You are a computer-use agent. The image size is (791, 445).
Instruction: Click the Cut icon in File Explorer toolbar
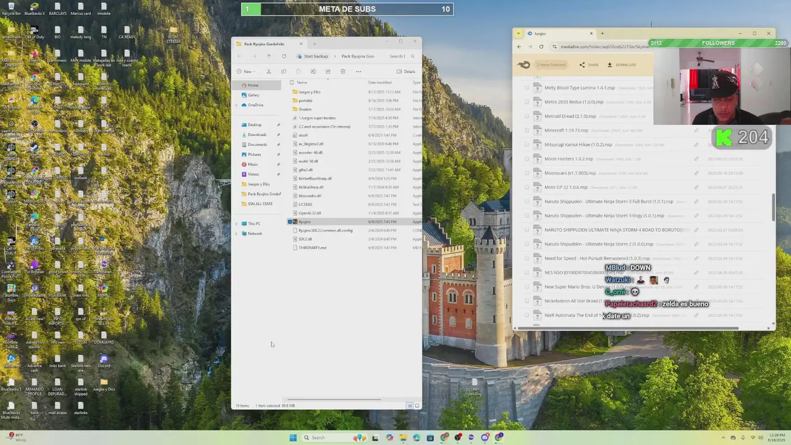[269, 71]
